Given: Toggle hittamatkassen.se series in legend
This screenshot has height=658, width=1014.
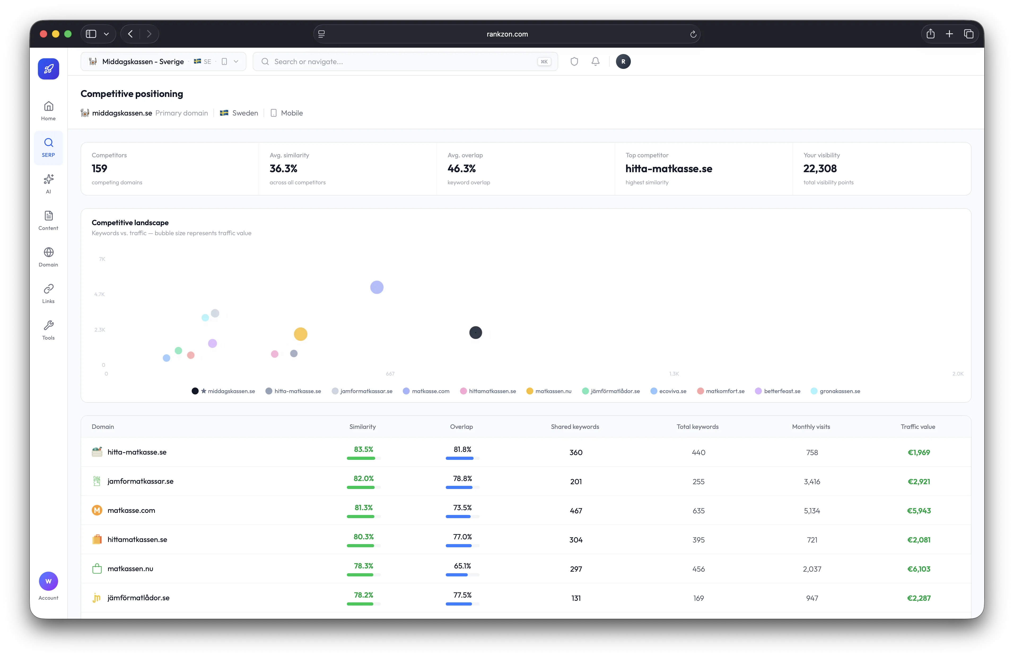Looking at the screenshot, I should pos(488,391).
